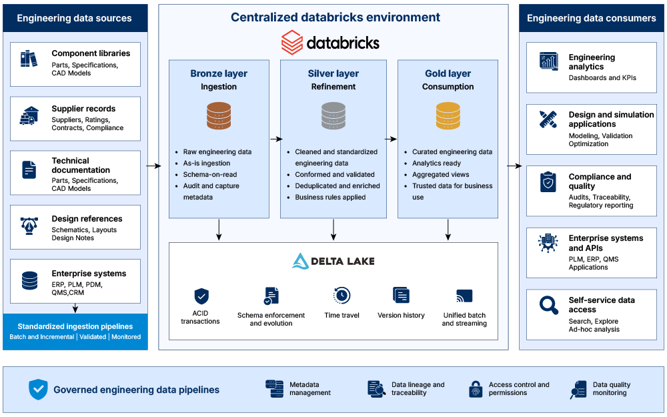Click the Self-service data access title
The height and width of the screenshot is (417, 667).
[602, 305]
